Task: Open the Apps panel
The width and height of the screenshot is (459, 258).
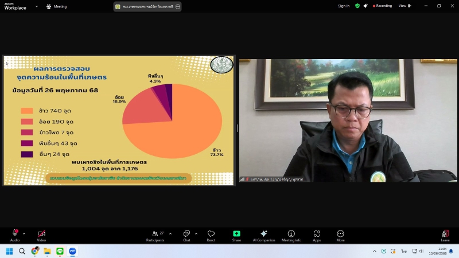Action: pos(317,234)
